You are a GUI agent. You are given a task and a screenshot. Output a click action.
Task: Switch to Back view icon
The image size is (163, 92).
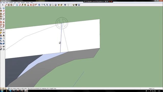76,5
